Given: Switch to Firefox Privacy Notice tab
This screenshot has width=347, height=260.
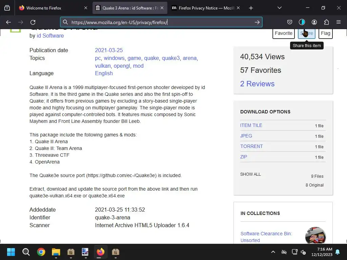Looking at the screenshot, I should point(206,8).
